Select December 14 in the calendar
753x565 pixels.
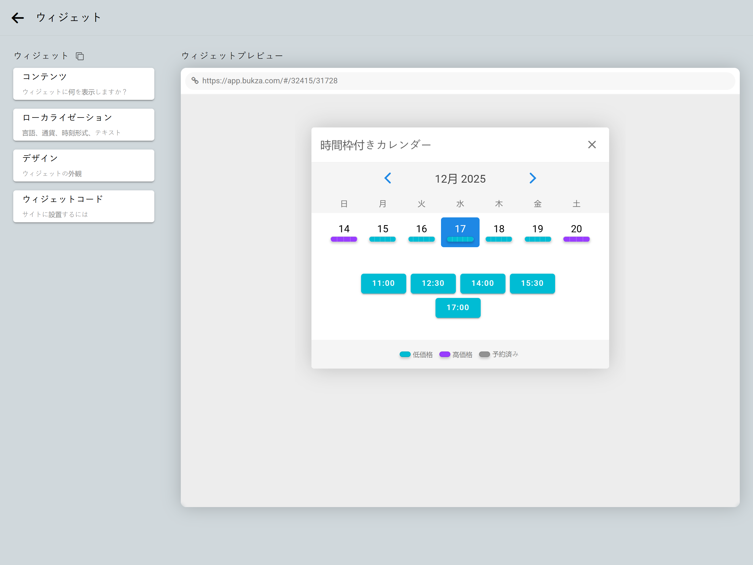344,232
